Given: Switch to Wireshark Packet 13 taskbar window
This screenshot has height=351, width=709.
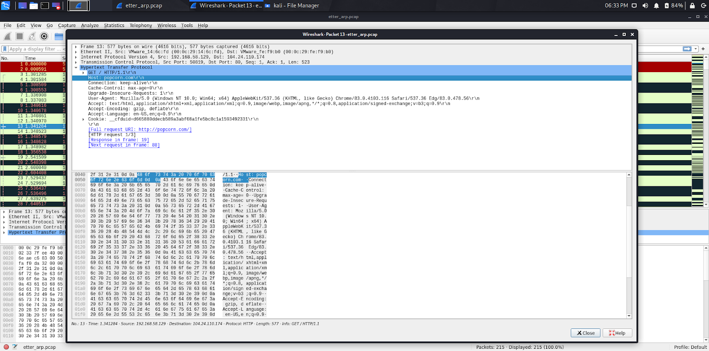Looking at the screenshot, I should 226,6.
